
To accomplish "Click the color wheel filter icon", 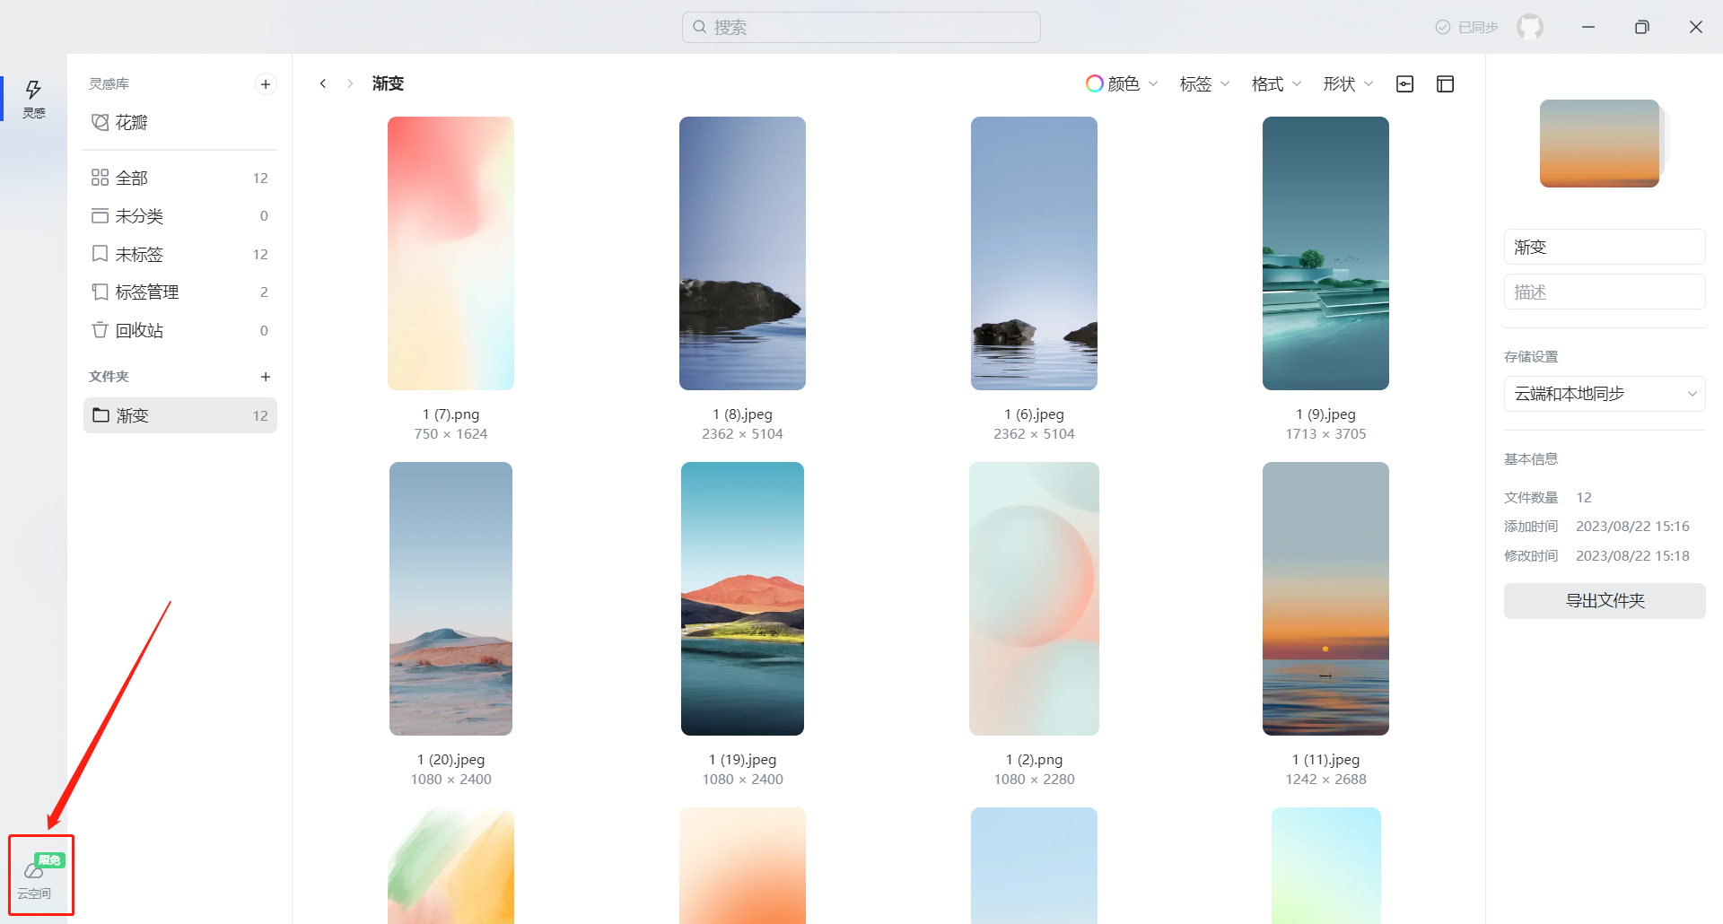I will pos(1094,83).
